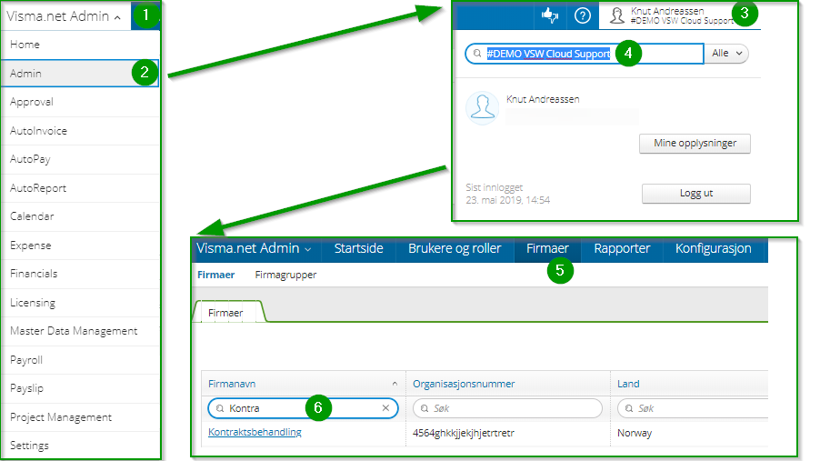Click the Knut Andreassen avatar picture

[x=482, y=108]
